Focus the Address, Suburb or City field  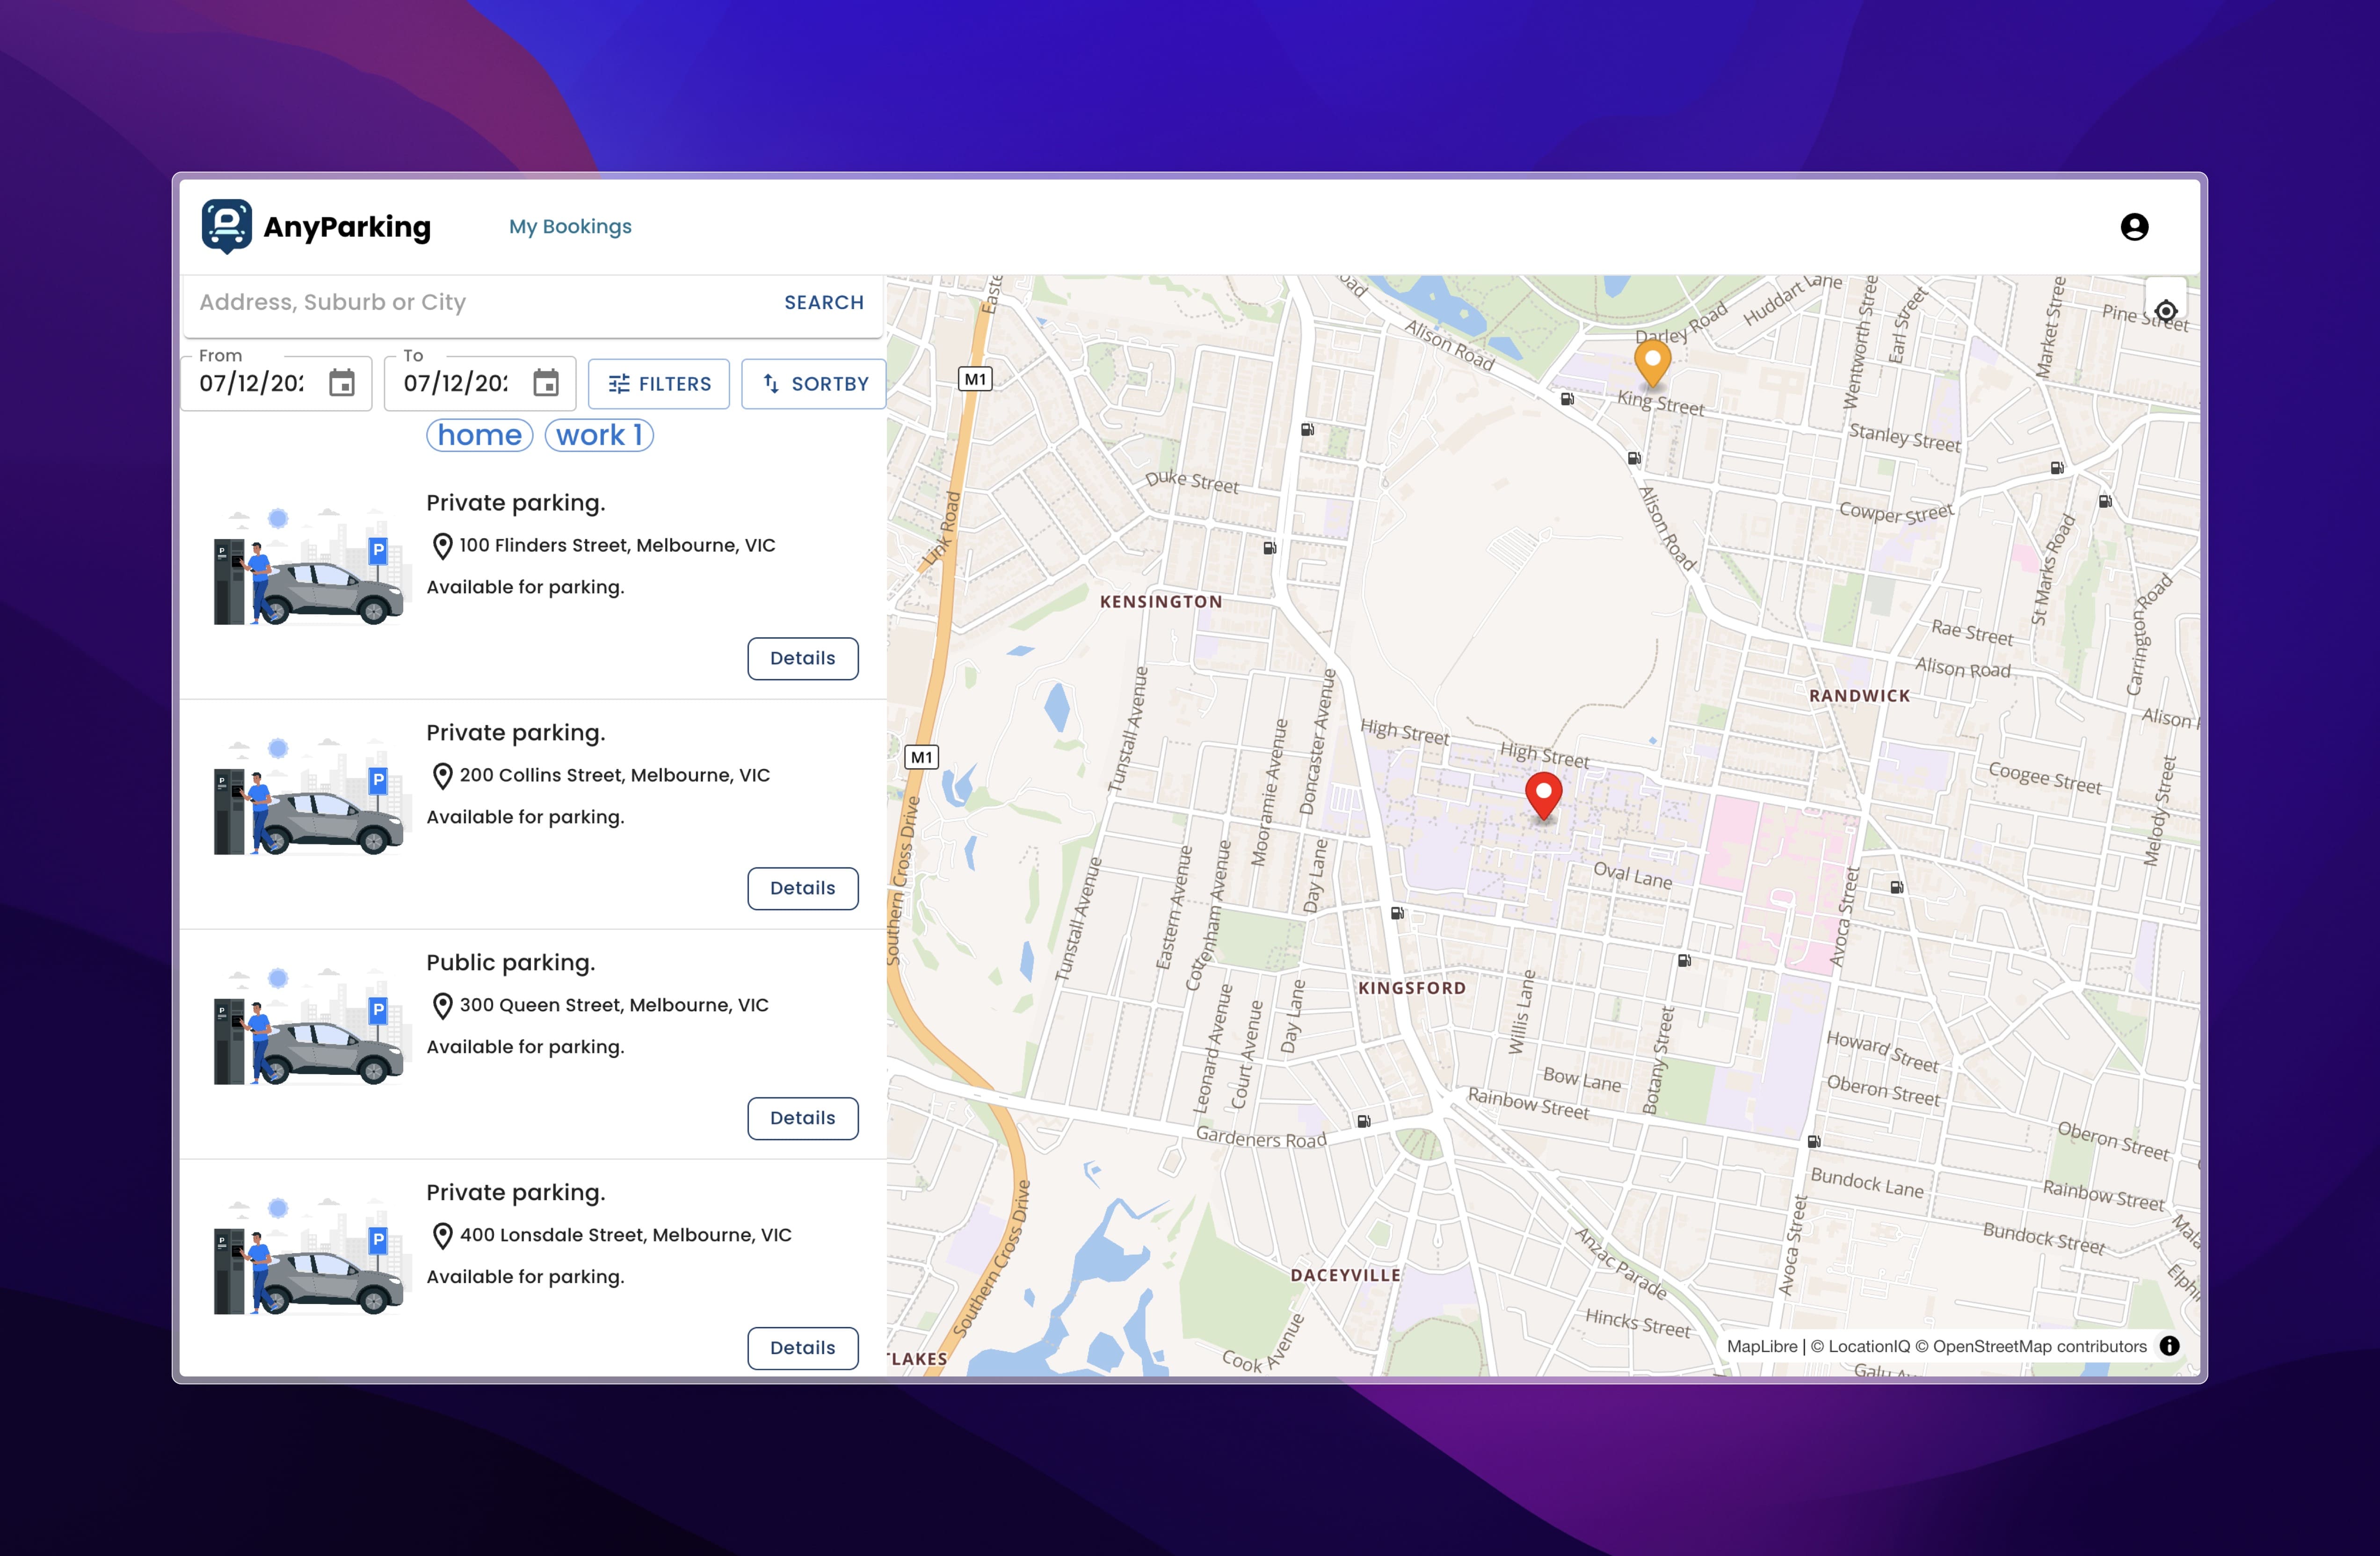pos(480,302)
